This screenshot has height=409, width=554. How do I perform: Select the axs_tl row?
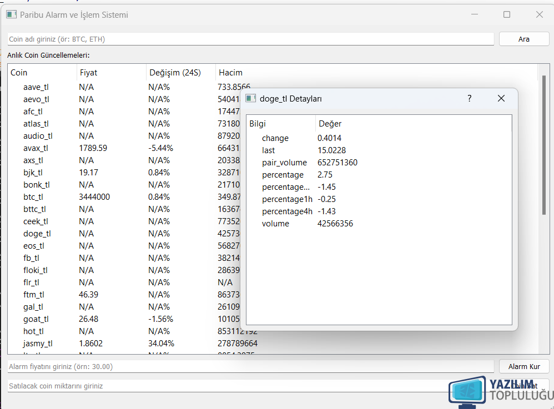click(124, 160)
